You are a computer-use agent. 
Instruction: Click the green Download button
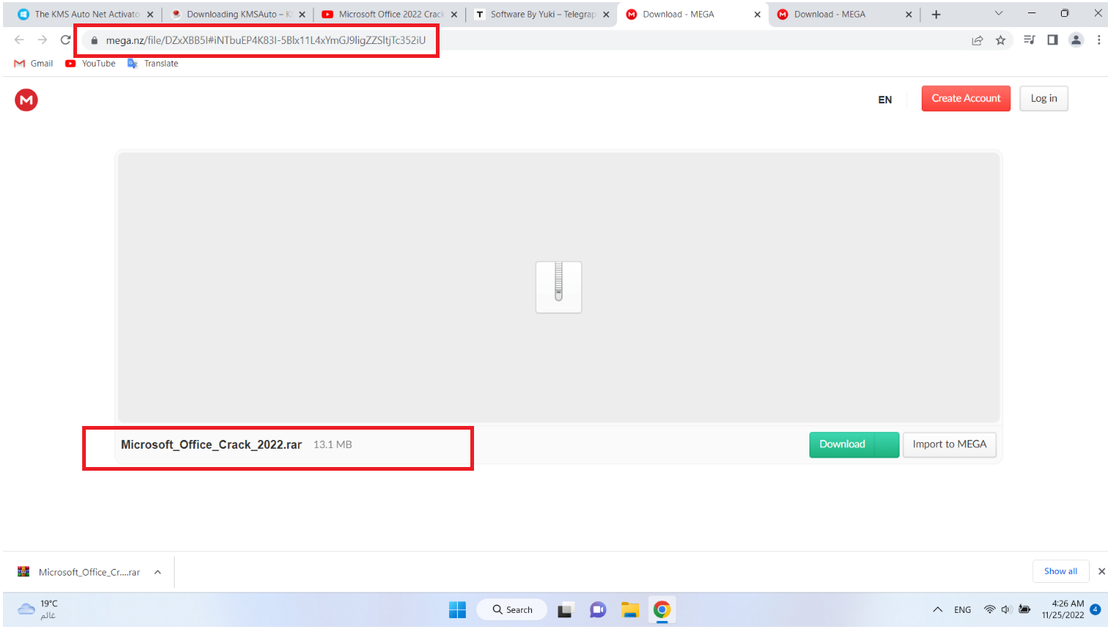842,444
